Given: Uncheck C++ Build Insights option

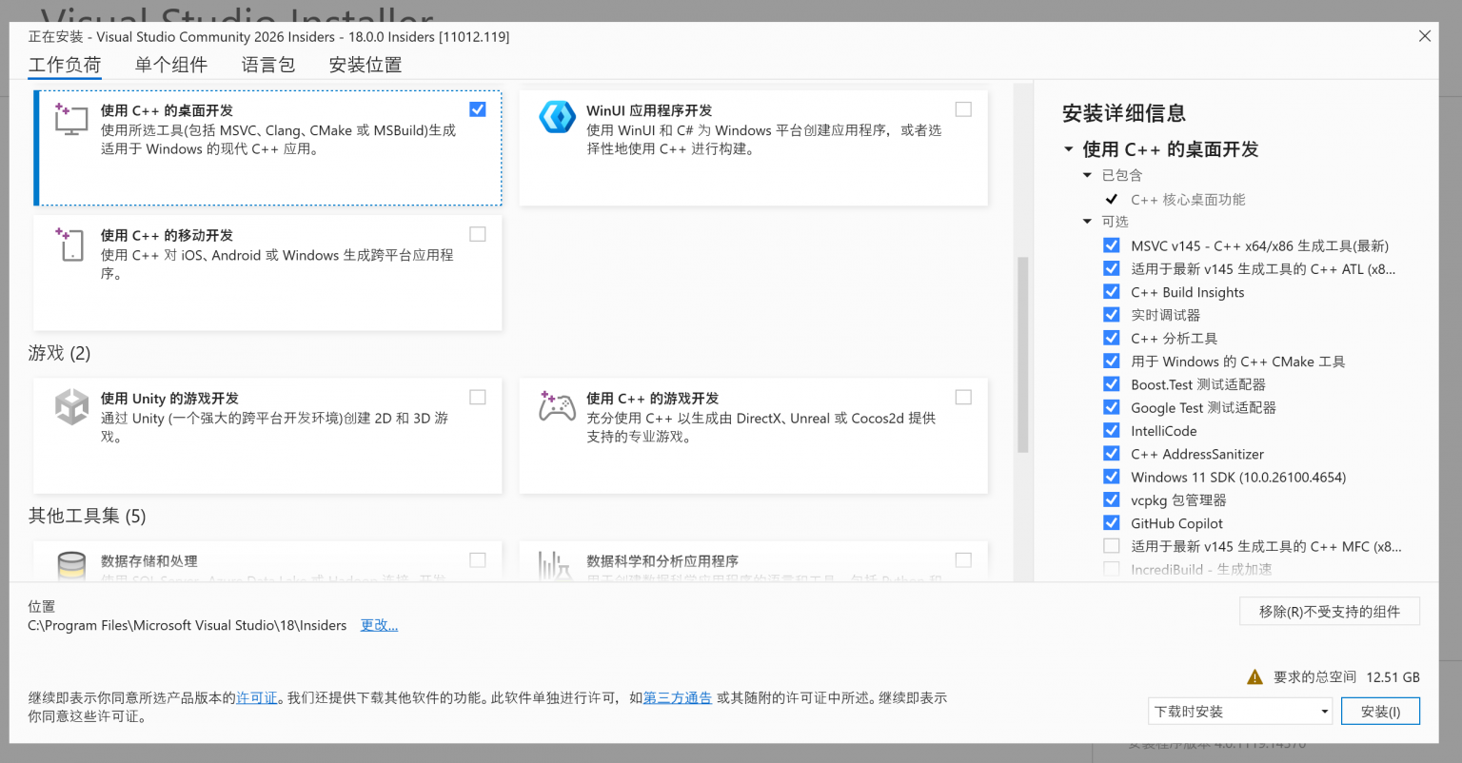Looking at the screenshot, I should [x=1111, y=292].
